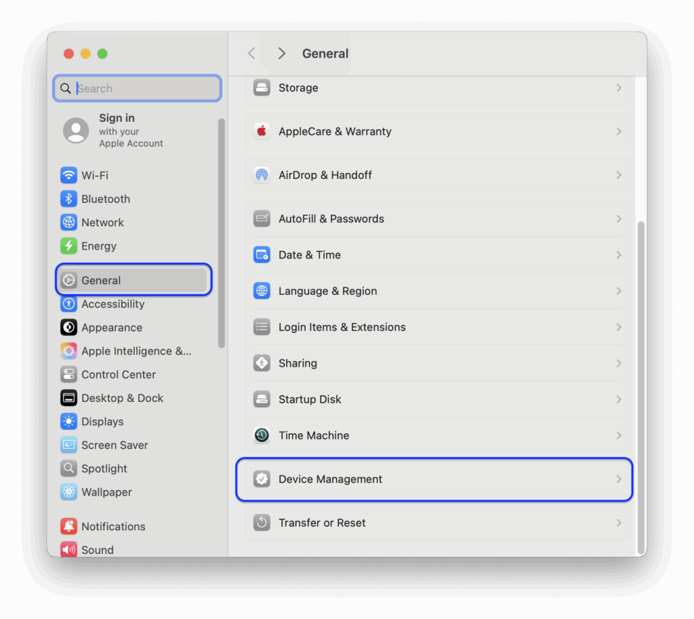Screen dimensions: 694x619
Task: Expand Login Items & Extensions chevron
Action: (x=619, y=327)
